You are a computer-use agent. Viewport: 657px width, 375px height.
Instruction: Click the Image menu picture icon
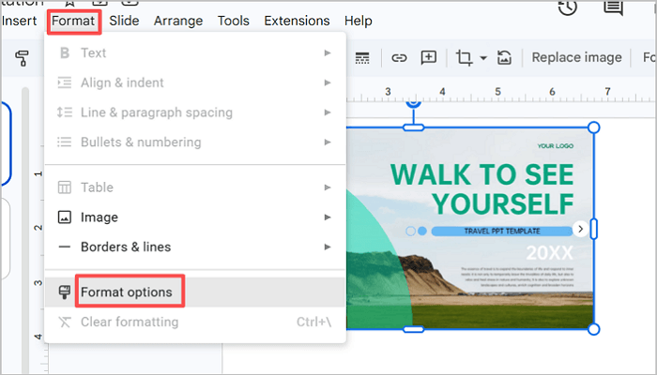[x=65, y=217]
